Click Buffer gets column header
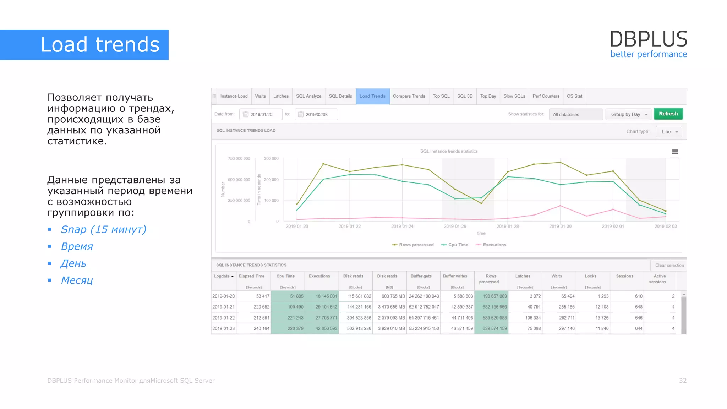Viewport: 727px width, 409px height. click(423, 281)
